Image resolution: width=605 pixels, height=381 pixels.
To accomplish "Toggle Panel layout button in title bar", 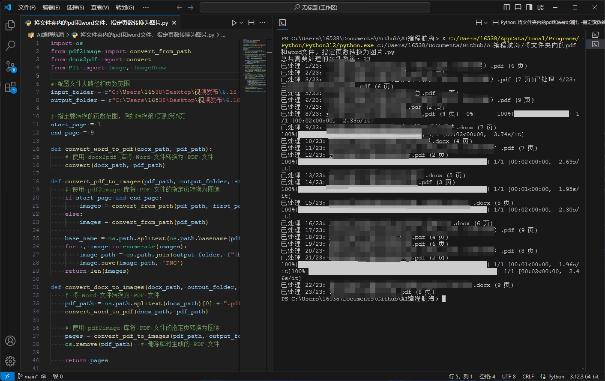I will pyautogui.click(x=518, y=7).
